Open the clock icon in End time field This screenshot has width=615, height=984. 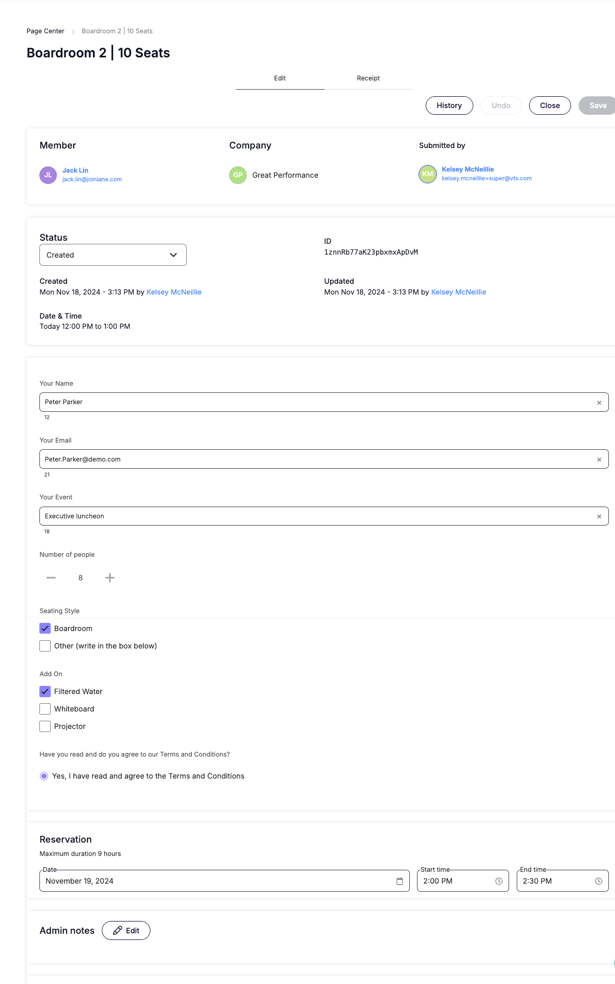click(x=599, y=881)
